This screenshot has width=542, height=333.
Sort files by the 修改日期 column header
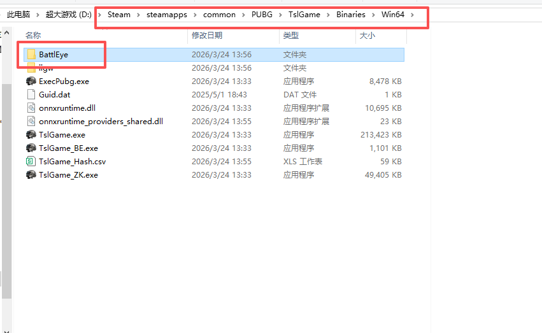[207, 36]
